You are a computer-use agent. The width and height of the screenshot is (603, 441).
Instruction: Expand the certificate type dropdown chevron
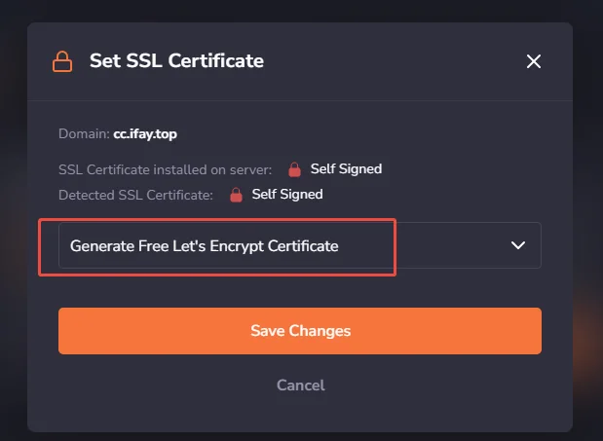click(518, 245)
